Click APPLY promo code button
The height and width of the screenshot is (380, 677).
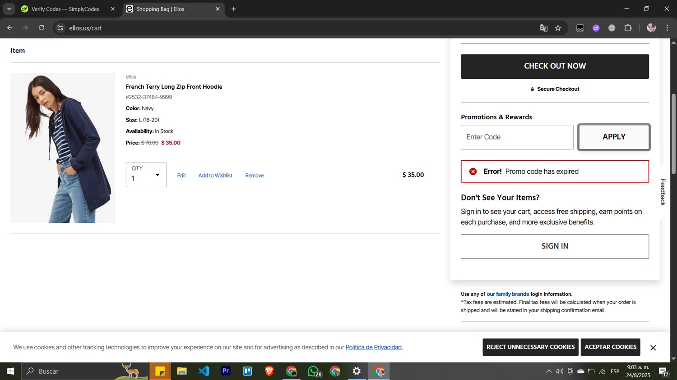point(614,137)
